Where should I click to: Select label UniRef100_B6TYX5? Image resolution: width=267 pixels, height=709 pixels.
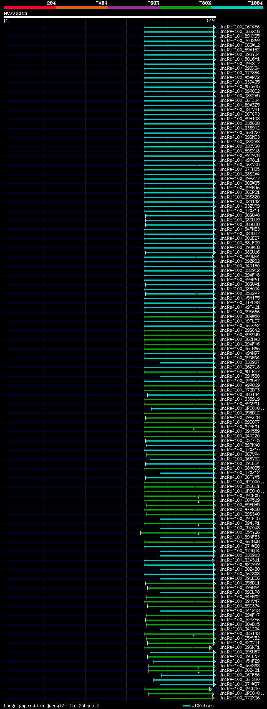point(239,477)
